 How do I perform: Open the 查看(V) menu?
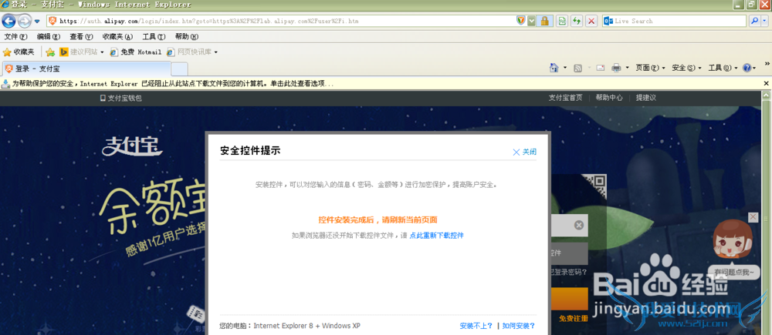(x=81, y=37)
